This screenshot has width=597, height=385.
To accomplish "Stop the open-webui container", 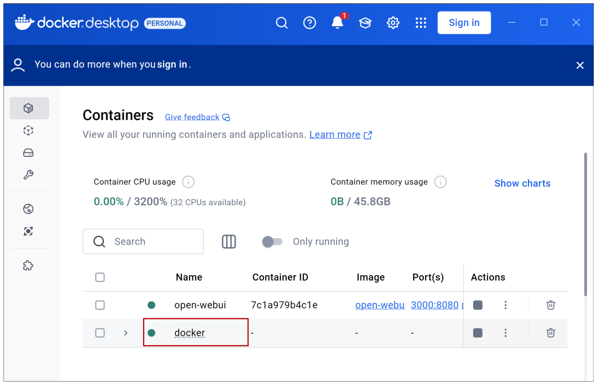I will click(478, 305).
